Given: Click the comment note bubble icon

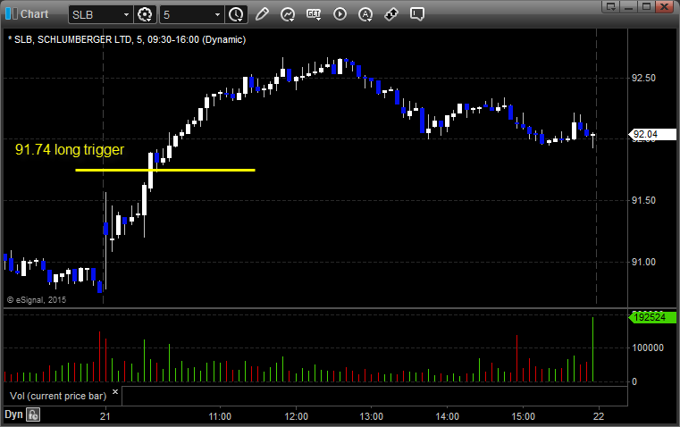Looking at the screenshot, I should coord(417,14).
